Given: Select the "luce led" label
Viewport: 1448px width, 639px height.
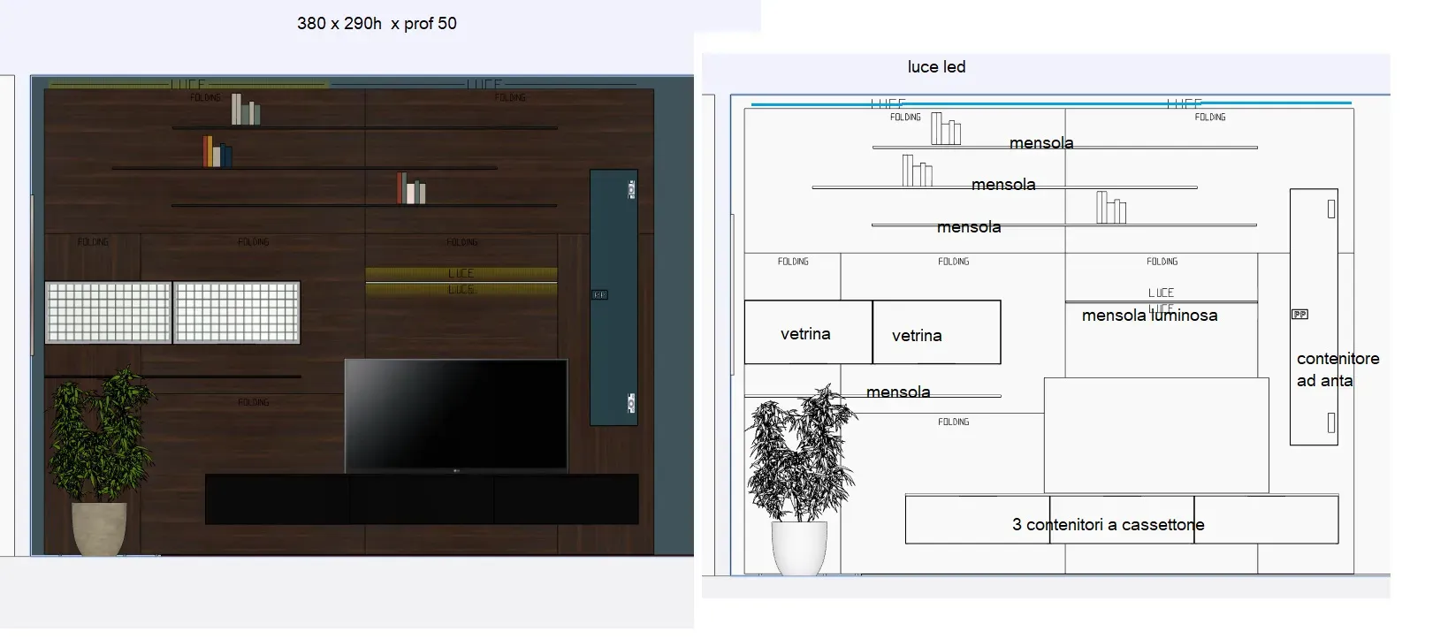Looking at the screenshot, I should pos(936,67).
